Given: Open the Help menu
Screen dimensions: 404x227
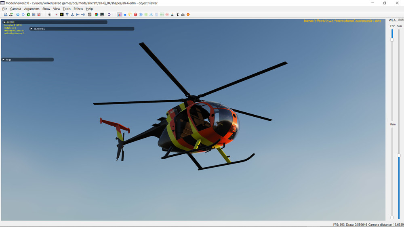Looking at the screenshot, I should pos(89,9).
